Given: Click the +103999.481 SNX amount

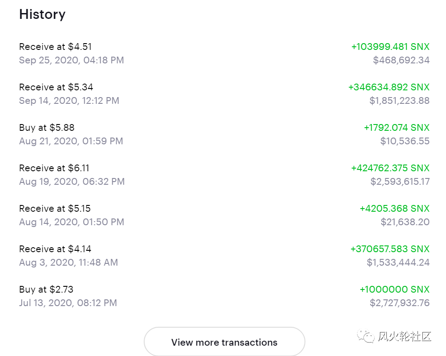Looking at the screenshot, I should (x=390, y=47).
